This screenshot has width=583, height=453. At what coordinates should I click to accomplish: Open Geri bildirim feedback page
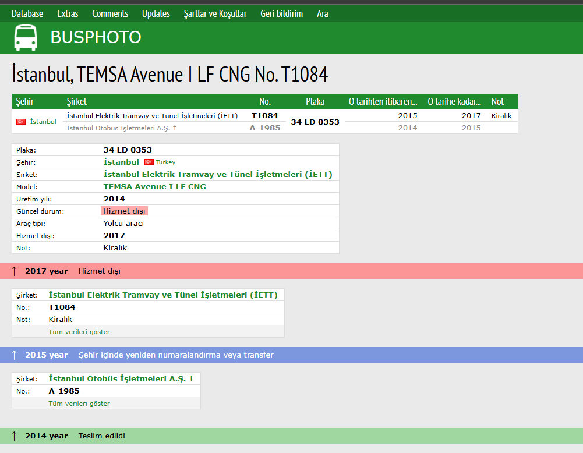tap(282, 13)
